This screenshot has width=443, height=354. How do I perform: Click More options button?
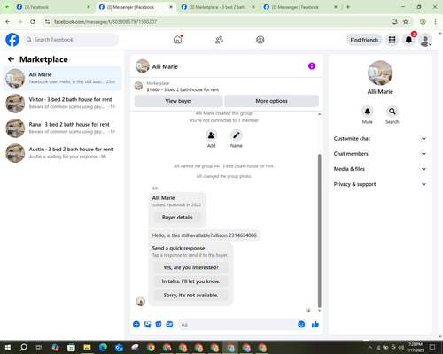[271, 101]
